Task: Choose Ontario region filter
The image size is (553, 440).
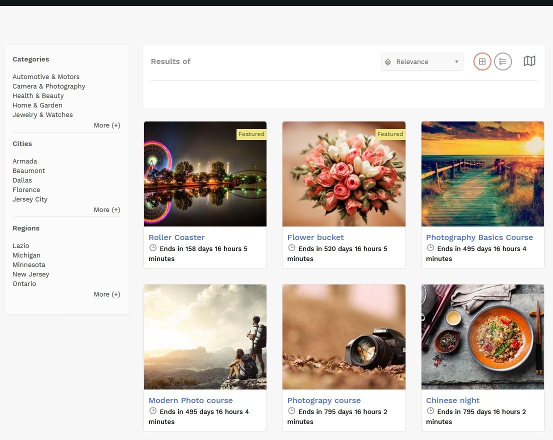Action: pos(24,284)
